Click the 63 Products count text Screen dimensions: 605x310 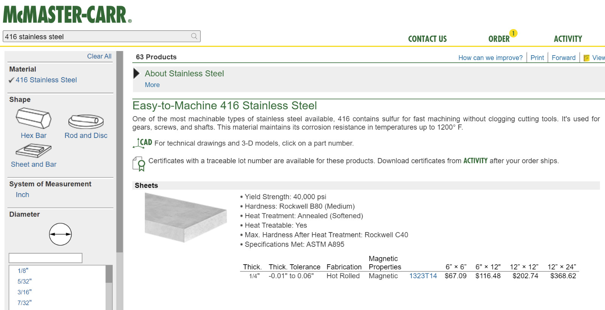point(156,57)
